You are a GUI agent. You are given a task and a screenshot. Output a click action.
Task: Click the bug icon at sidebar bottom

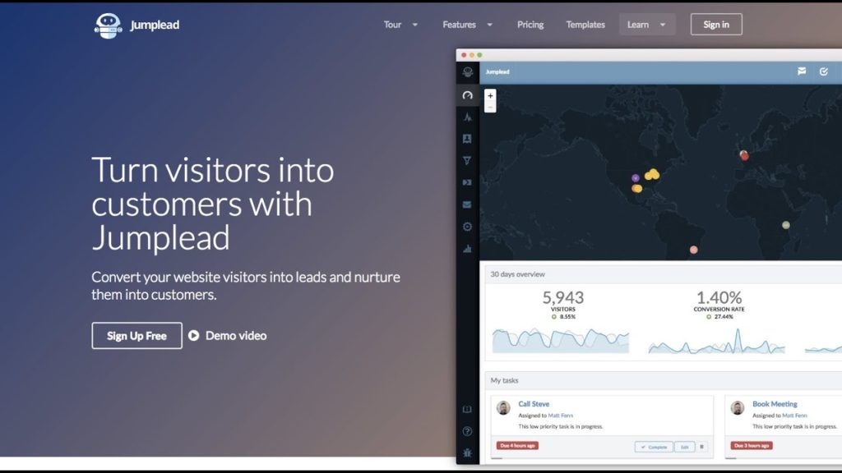tap(467, 453)
